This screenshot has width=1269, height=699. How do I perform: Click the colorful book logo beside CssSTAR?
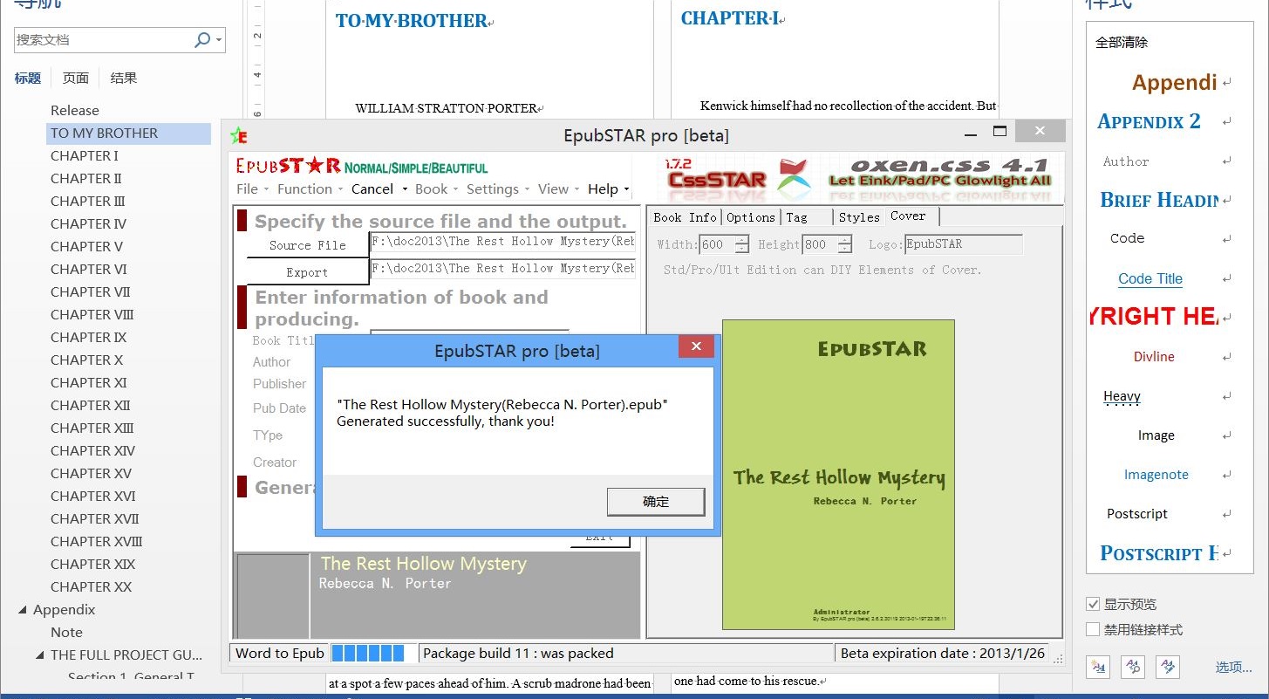point(795,177)
